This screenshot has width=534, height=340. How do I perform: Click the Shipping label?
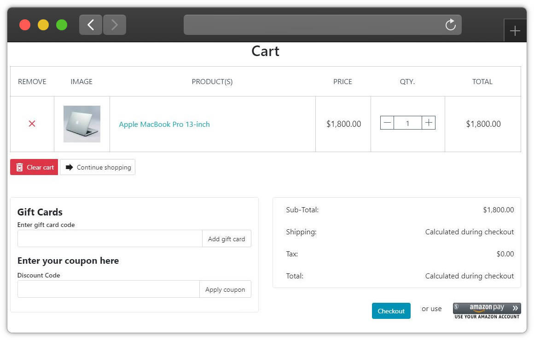click(302, 232)
